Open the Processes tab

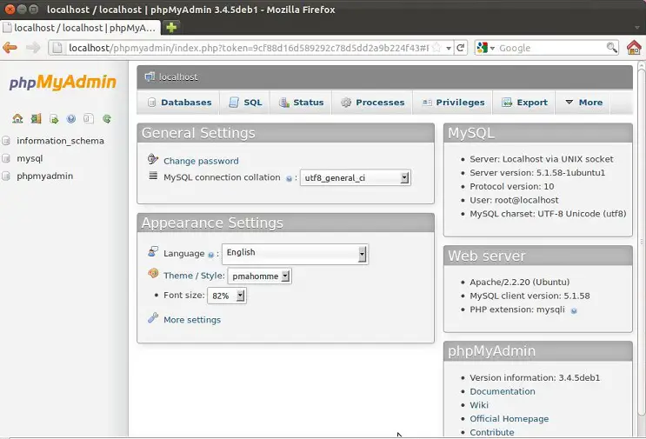[372, 102]
